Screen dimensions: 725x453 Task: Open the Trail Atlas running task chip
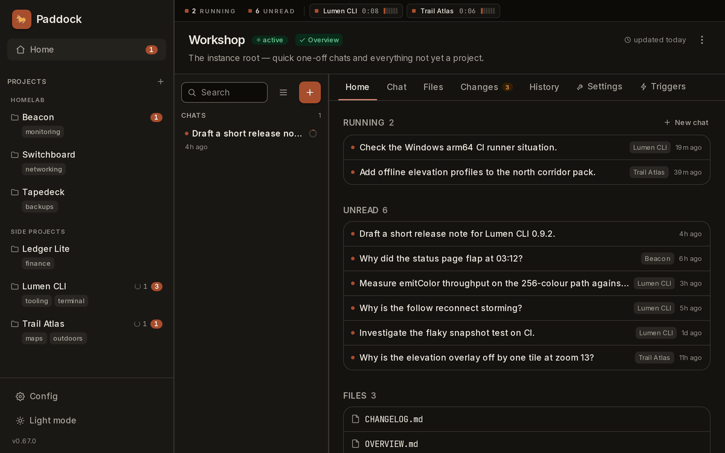pos(453,11)
